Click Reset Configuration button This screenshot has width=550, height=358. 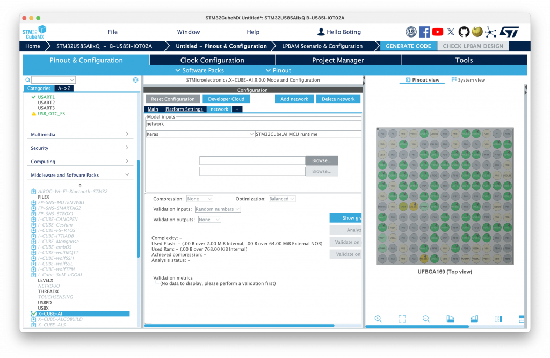(x=172, y=99)
